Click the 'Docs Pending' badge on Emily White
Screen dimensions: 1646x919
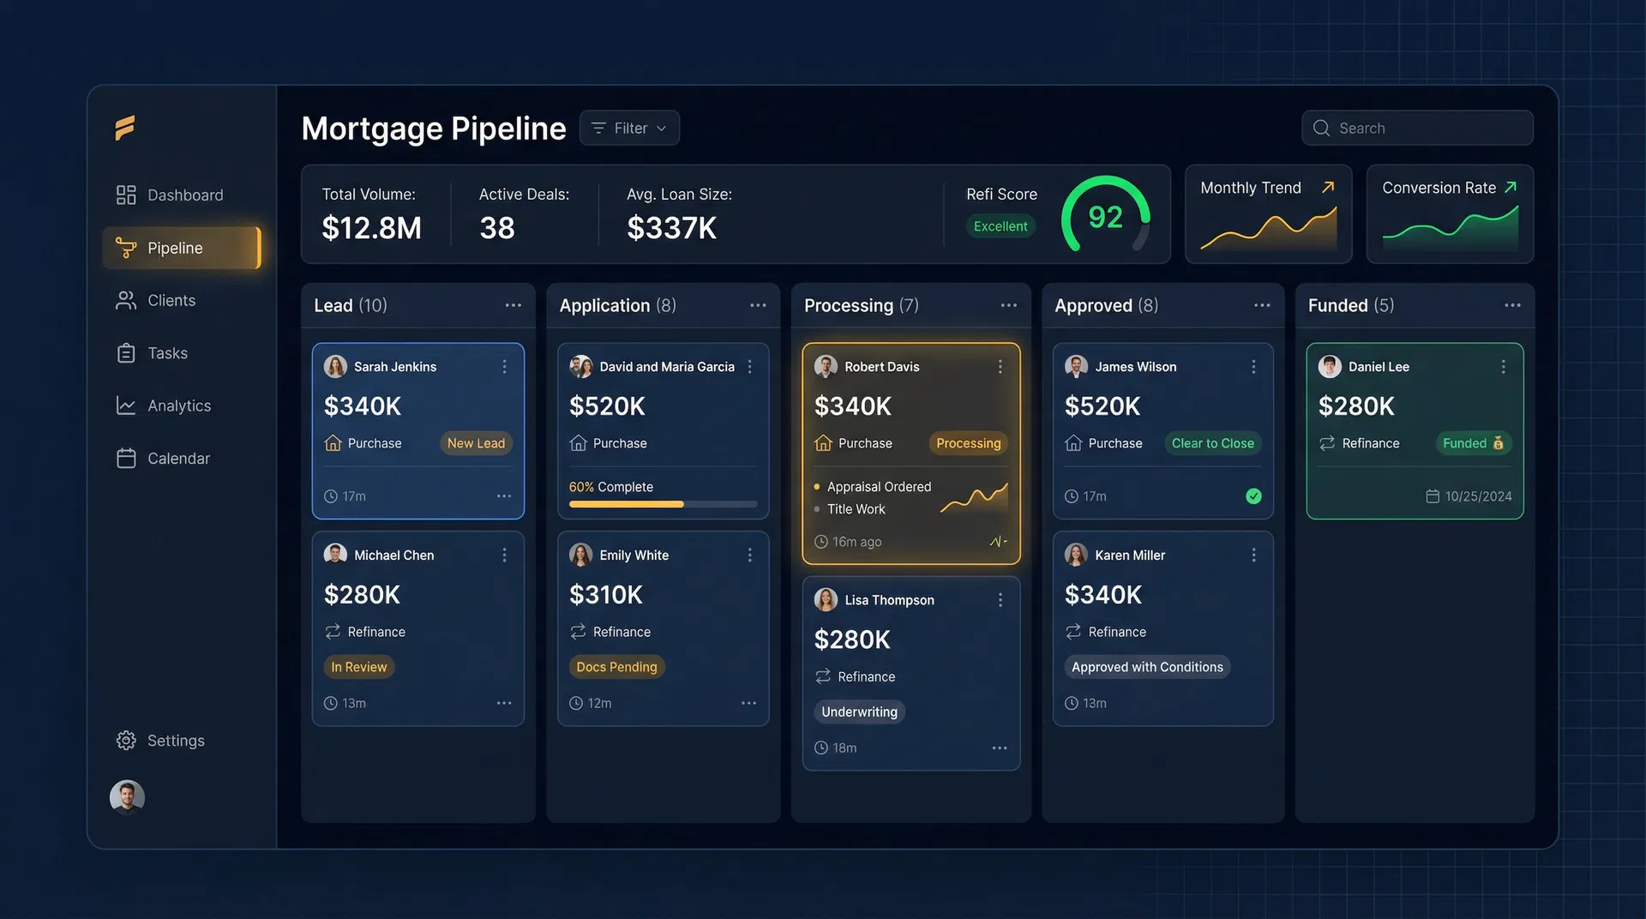[x=616, y=666]
